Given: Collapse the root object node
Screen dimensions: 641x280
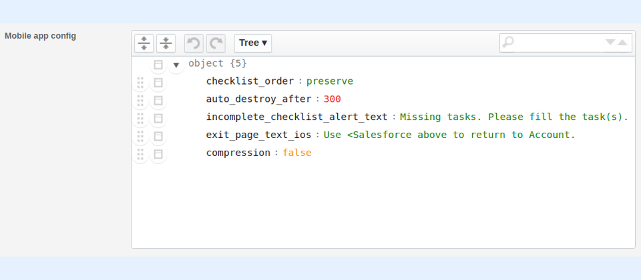Looking at the screenshot, I should tap(176, 65).
